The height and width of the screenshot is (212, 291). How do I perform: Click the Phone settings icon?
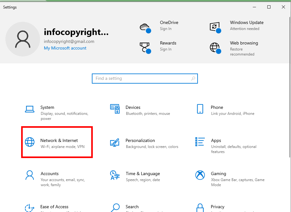point(200,109)
